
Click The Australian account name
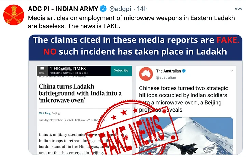pos(168,71)
